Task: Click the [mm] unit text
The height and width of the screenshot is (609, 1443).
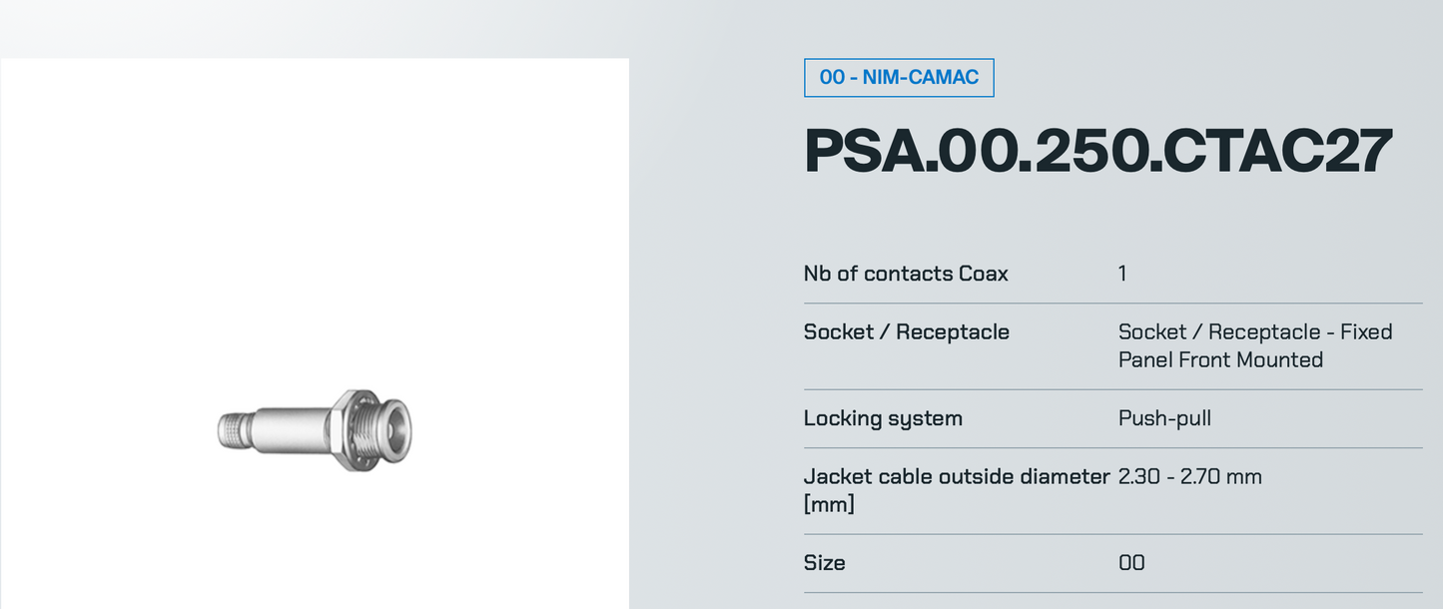Action: tap(829, 504)
